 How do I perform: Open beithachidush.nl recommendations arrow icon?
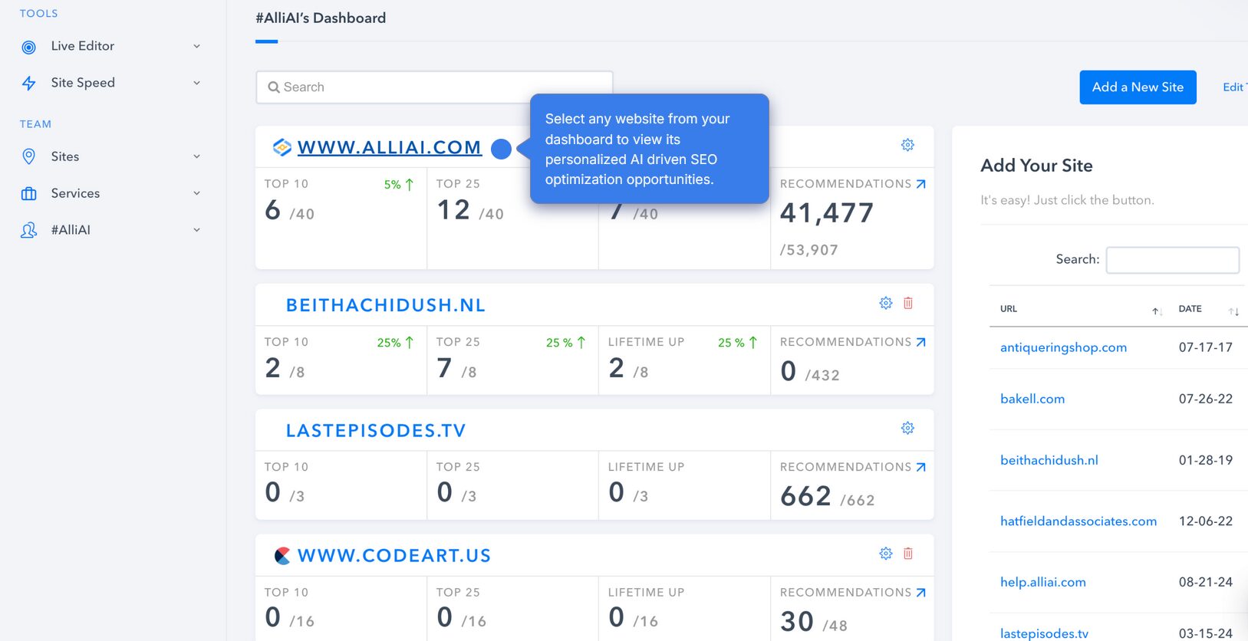921,342
